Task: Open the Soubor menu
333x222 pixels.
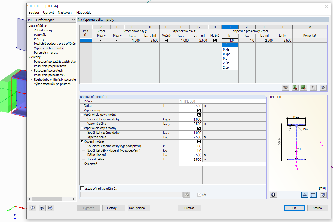Action: (34, 13)
